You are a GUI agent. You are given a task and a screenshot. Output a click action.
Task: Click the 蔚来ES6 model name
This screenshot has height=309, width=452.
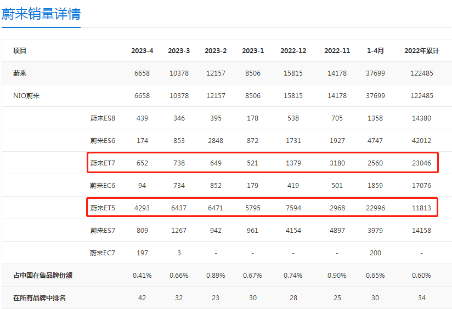(x=103, y=141)
